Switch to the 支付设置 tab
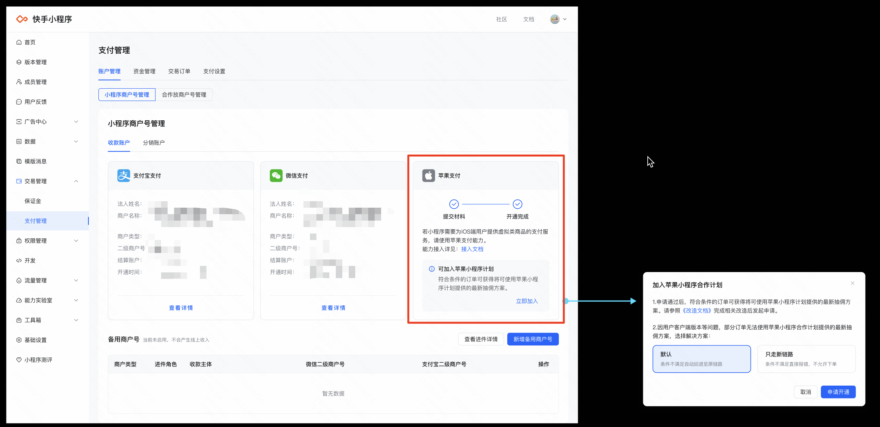The height and width of the screenshot is (427, 880). tap(214, 71)
